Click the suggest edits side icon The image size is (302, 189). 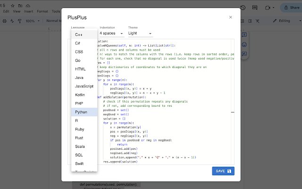(244, 54)
